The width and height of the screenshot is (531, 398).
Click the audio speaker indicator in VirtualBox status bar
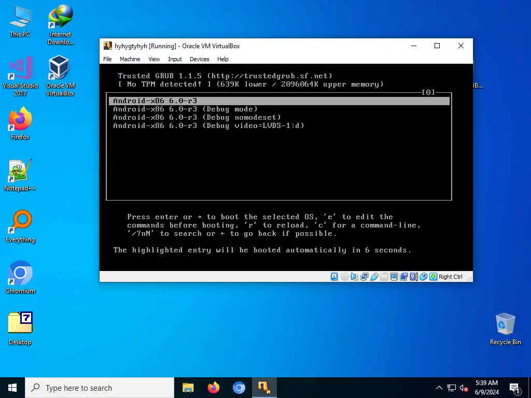tap(354, 277)
